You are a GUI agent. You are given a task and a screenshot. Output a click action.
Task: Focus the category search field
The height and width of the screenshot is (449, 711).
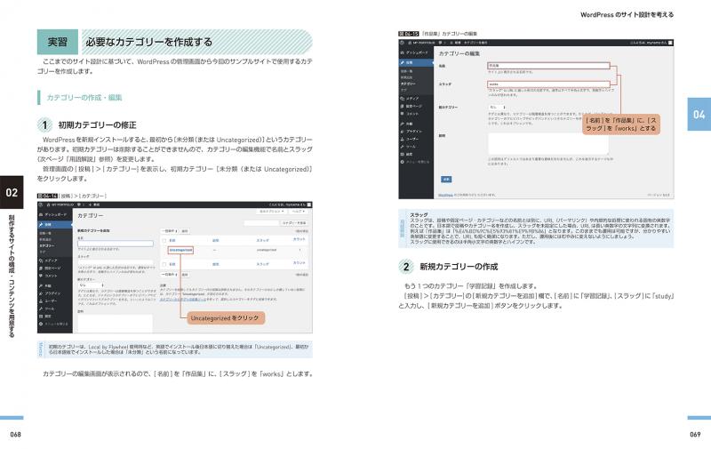pos(261,222)
